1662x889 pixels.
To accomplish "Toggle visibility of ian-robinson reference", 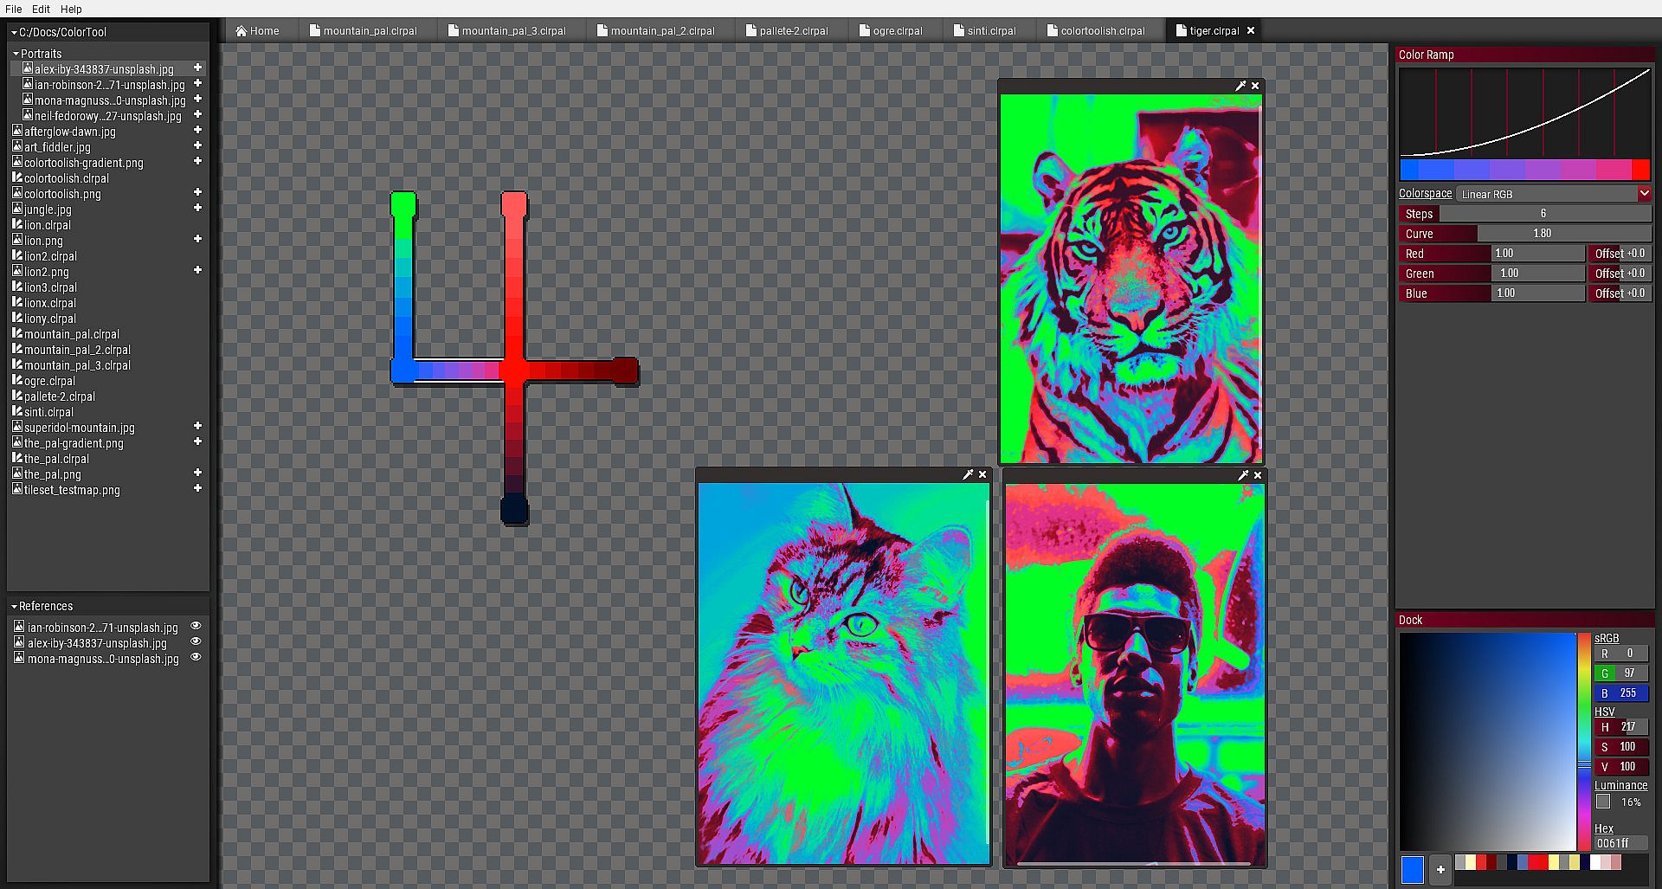I will pyautogui.click(x=196, y=626).
